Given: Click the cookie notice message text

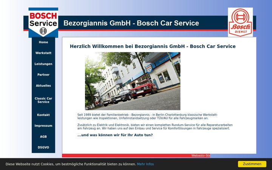Looking at the screenshot, I should [71, 164].
